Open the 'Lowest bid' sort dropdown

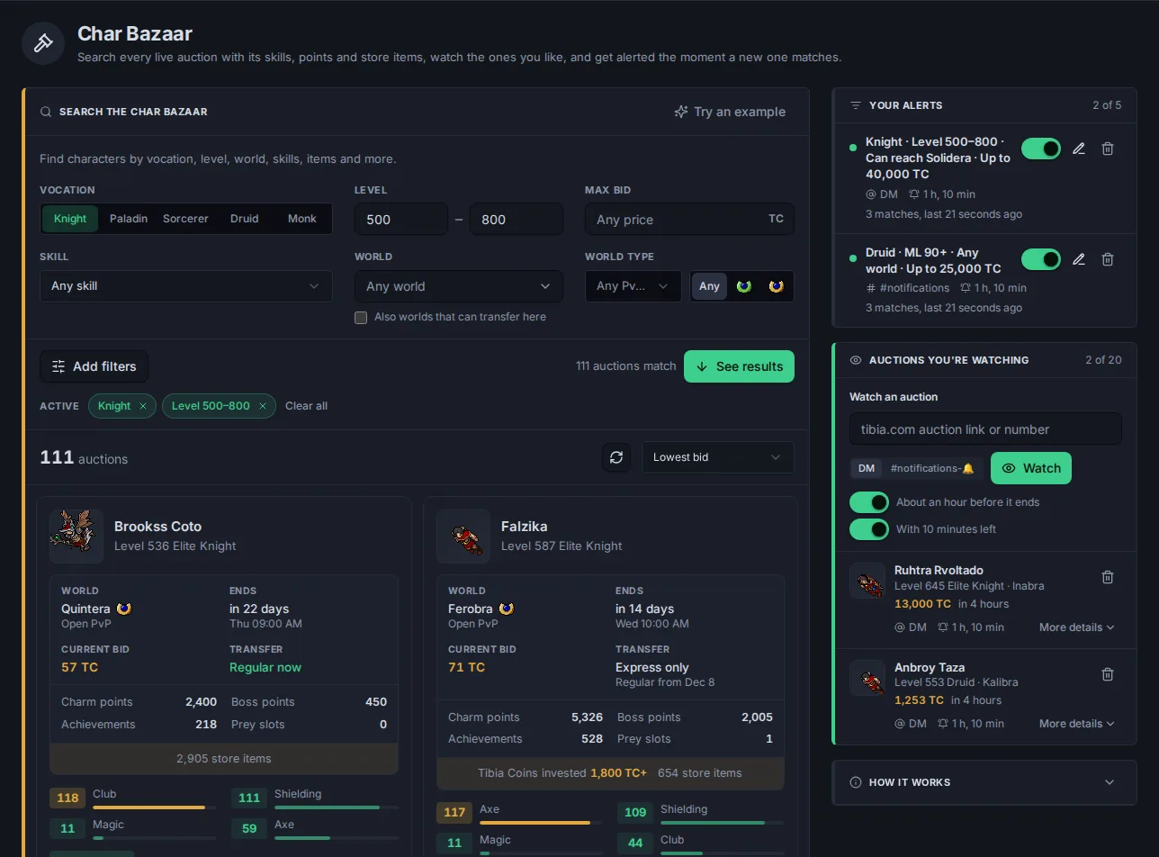pyautogui.click(x=718, y=457)
